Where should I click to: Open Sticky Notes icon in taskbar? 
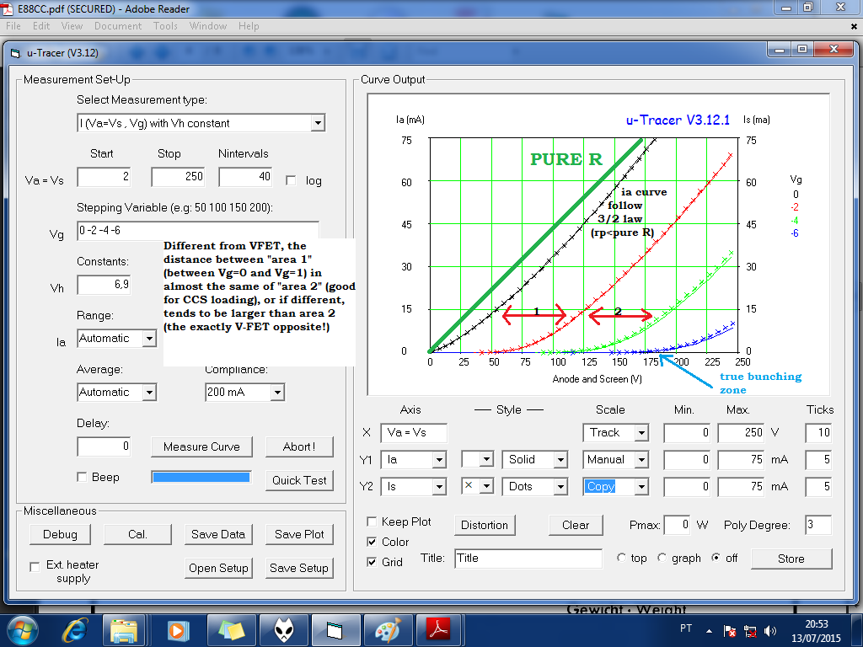(x=231, y=630)
